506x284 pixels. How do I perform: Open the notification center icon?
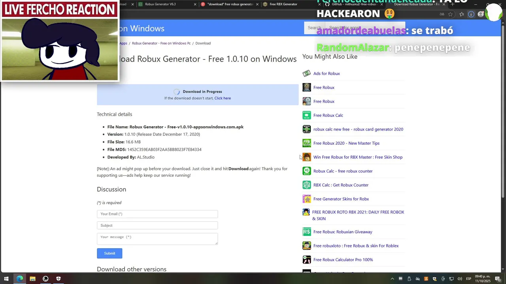tap(498, 279)
